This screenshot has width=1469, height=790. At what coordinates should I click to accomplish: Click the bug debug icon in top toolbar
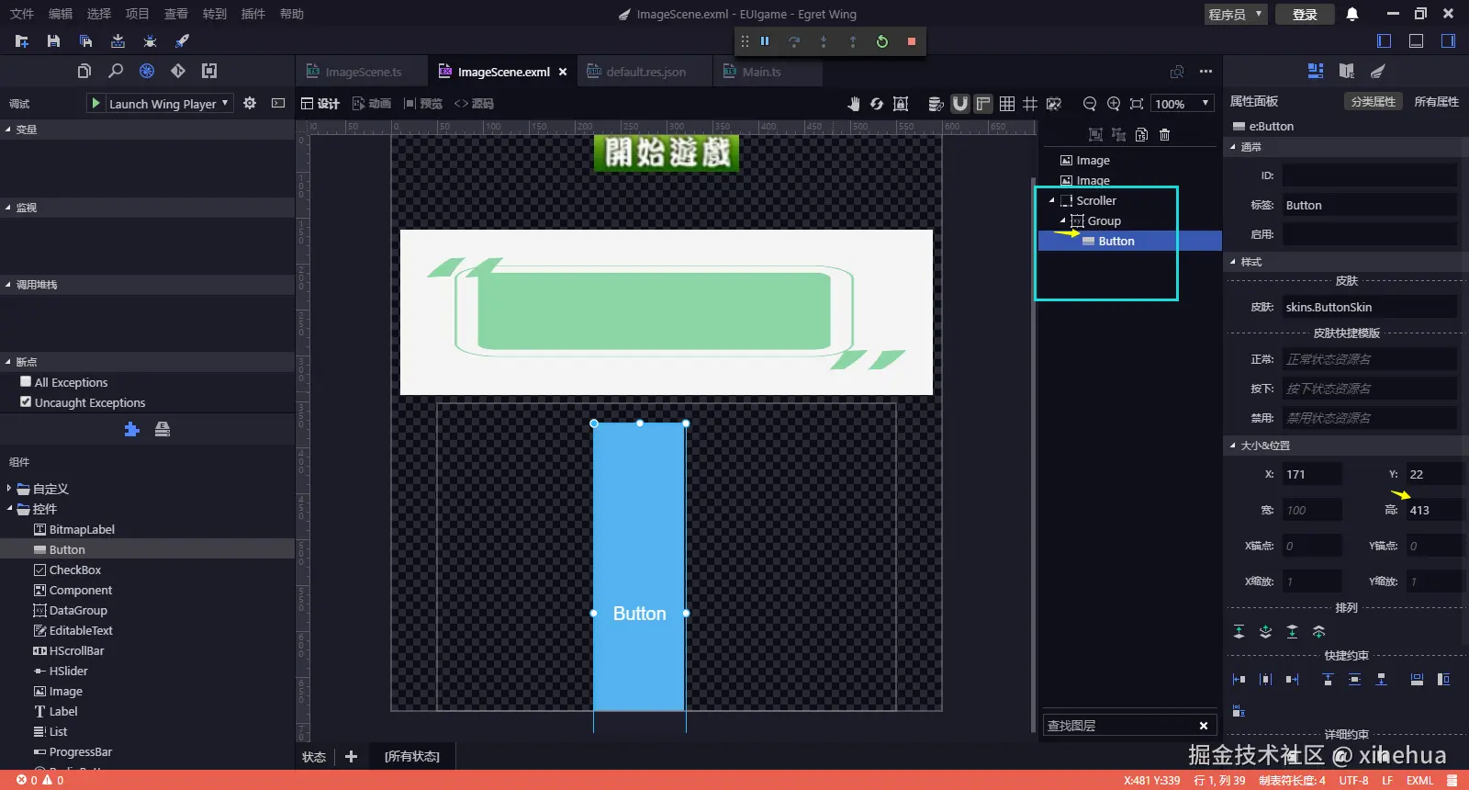(150, 41)
